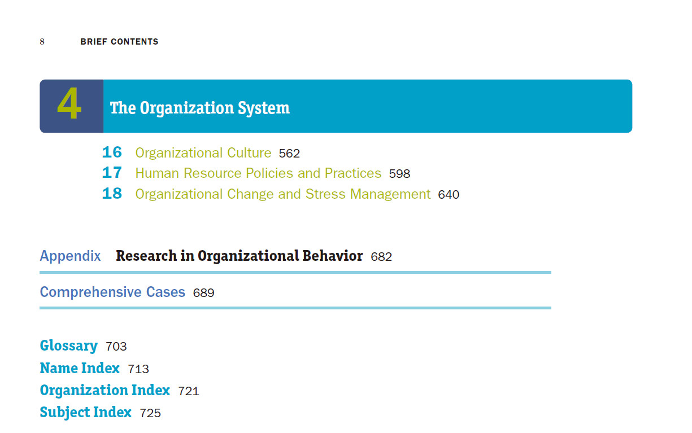Screen dimensions: 692x433
Task: Select chapter number 18
Action: click(112, 194)
